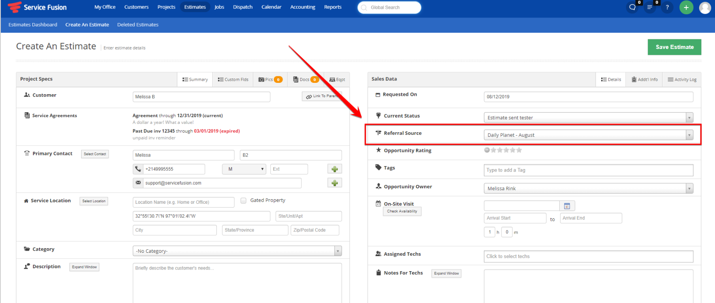Open the help question mark icon
The width and height of the screenshot is (715, 303).
pos(667,8)
